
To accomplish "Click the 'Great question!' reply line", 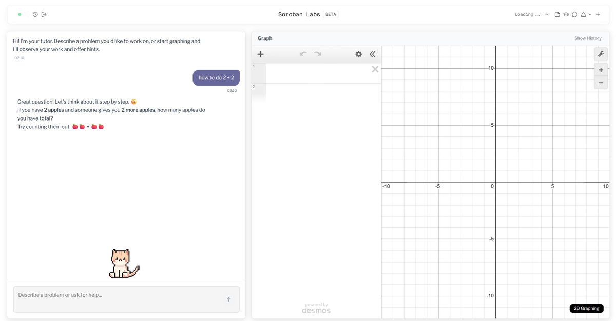I will pyautogui.click(x=77, y=102).
